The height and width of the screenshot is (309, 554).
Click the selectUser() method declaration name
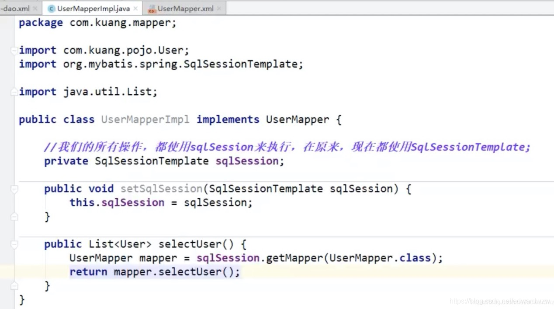click(x=196, y=244)
